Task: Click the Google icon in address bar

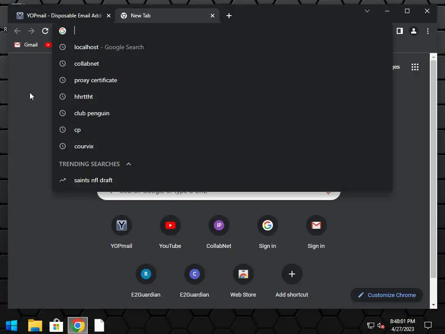Action: (63, 31)
